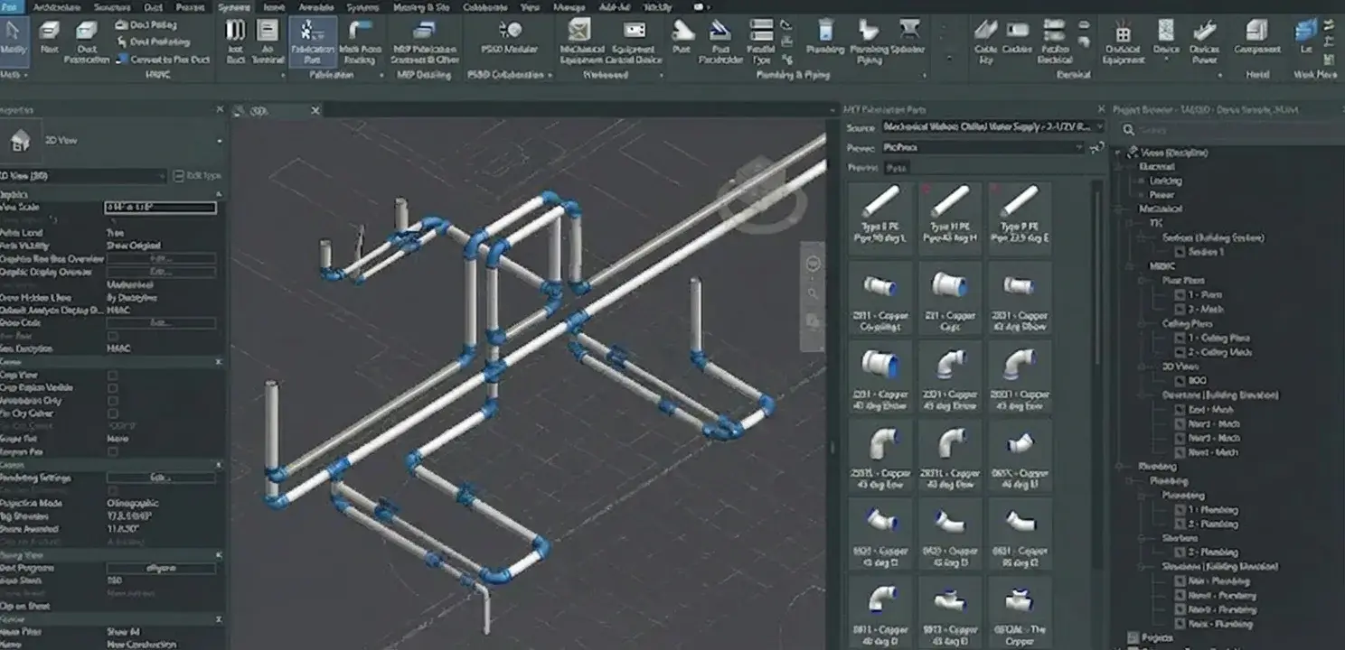Click the Edit Type button
The height and width of the screenshot is (650, 1345).
(197, 175)
